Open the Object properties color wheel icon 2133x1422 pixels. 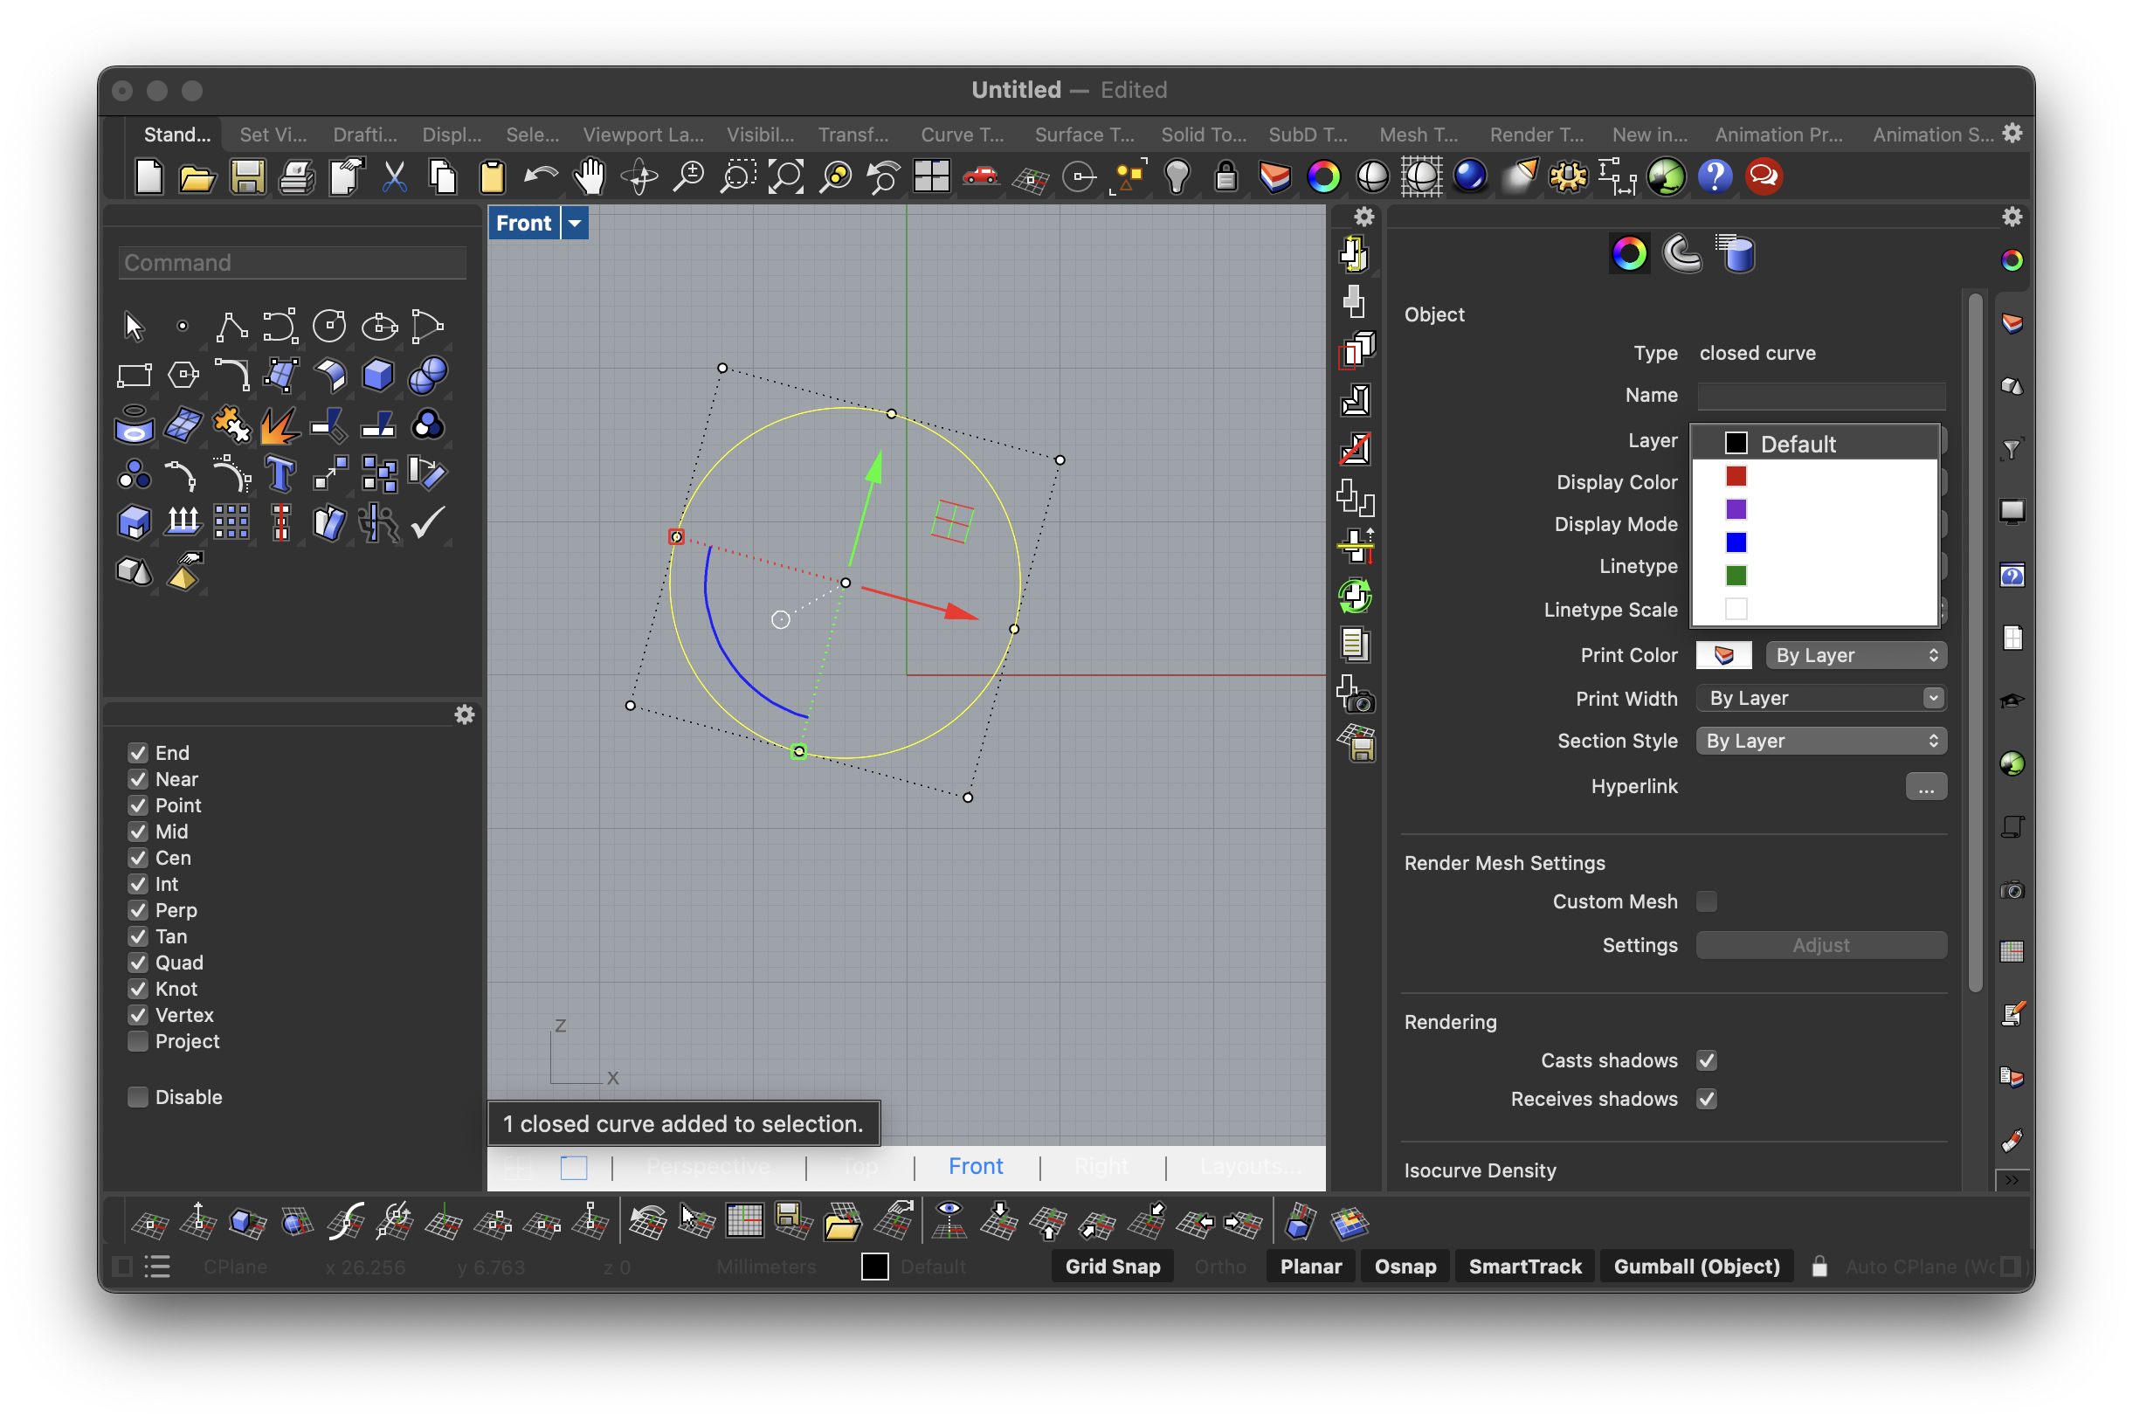coord(1629,254)
